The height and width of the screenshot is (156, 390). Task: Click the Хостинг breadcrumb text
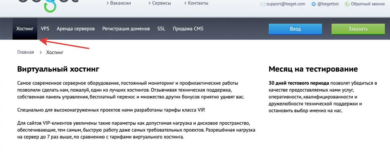pyautogui.click(x=55, y=52)
